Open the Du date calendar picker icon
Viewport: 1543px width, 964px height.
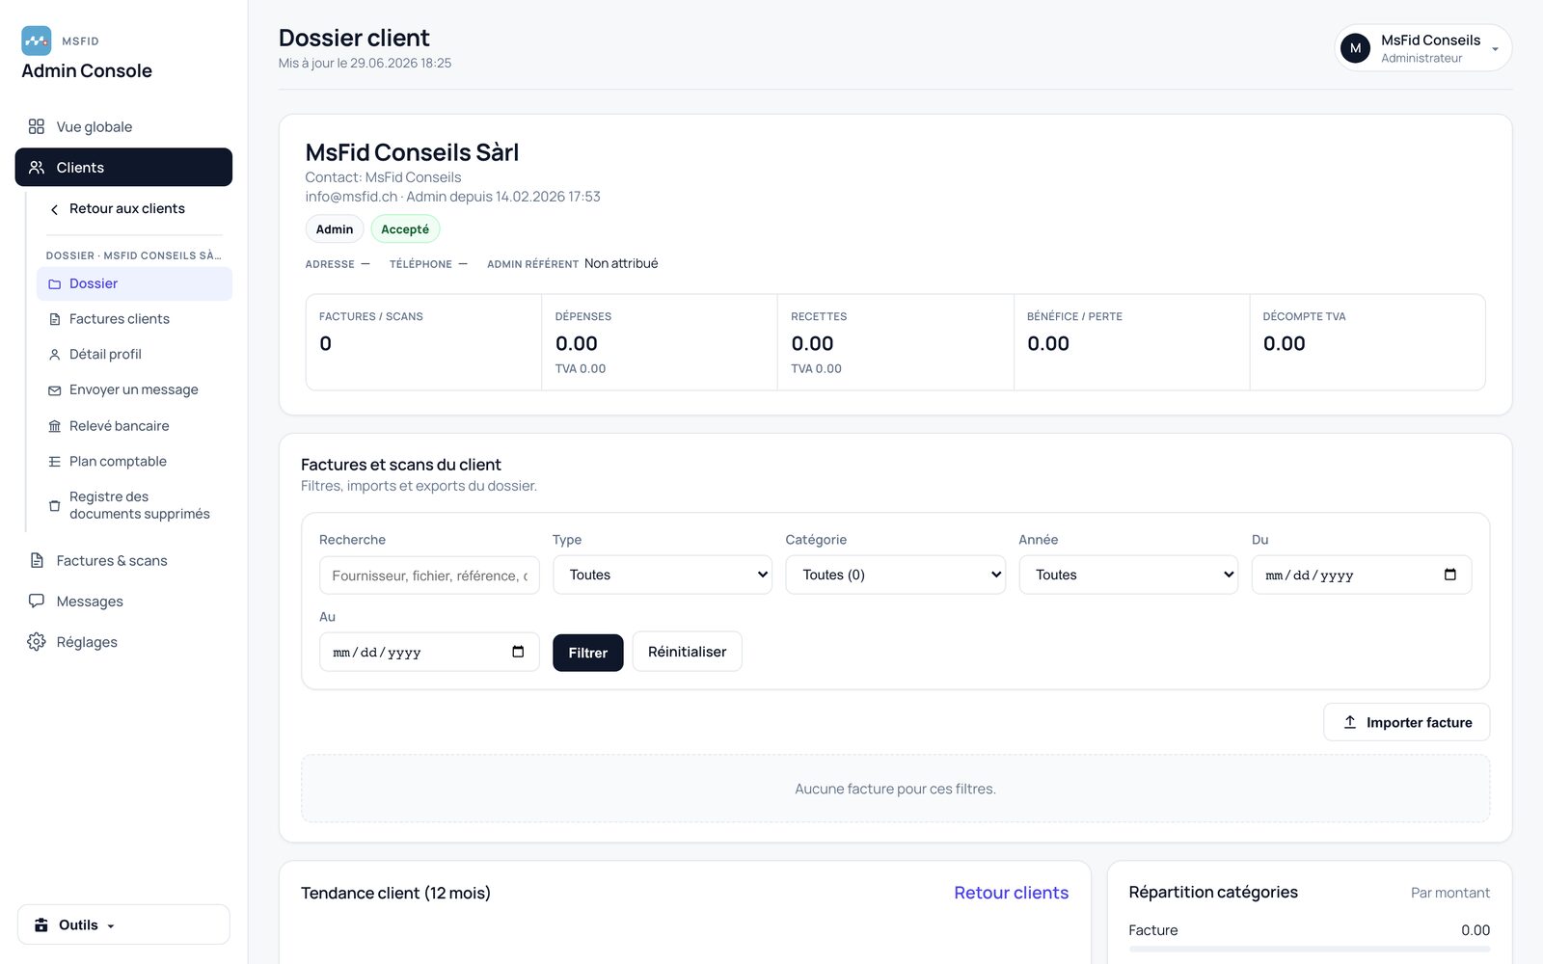pos(1449,575)
